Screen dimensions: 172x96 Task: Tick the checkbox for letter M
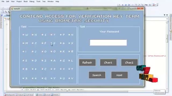click(23, 43)
